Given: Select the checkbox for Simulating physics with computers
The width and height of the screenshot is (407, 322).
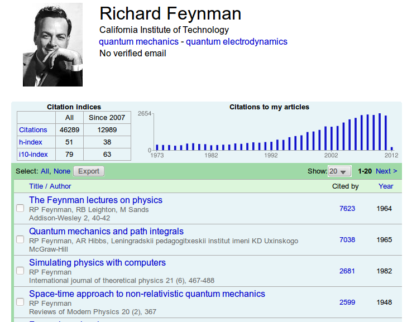Looking at the screenshot, I should pos(20,271).
